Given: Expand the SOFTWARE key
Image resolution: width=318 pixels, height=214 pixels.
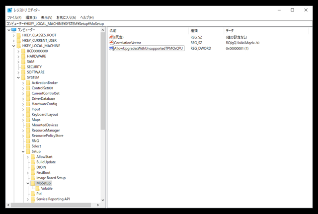Looking at the screenshot, I should 18,72.
